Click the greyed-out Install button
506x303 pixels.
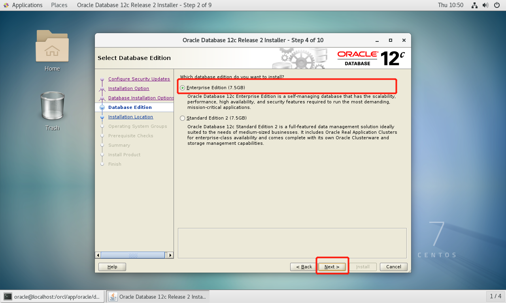[x=363, y=267]
